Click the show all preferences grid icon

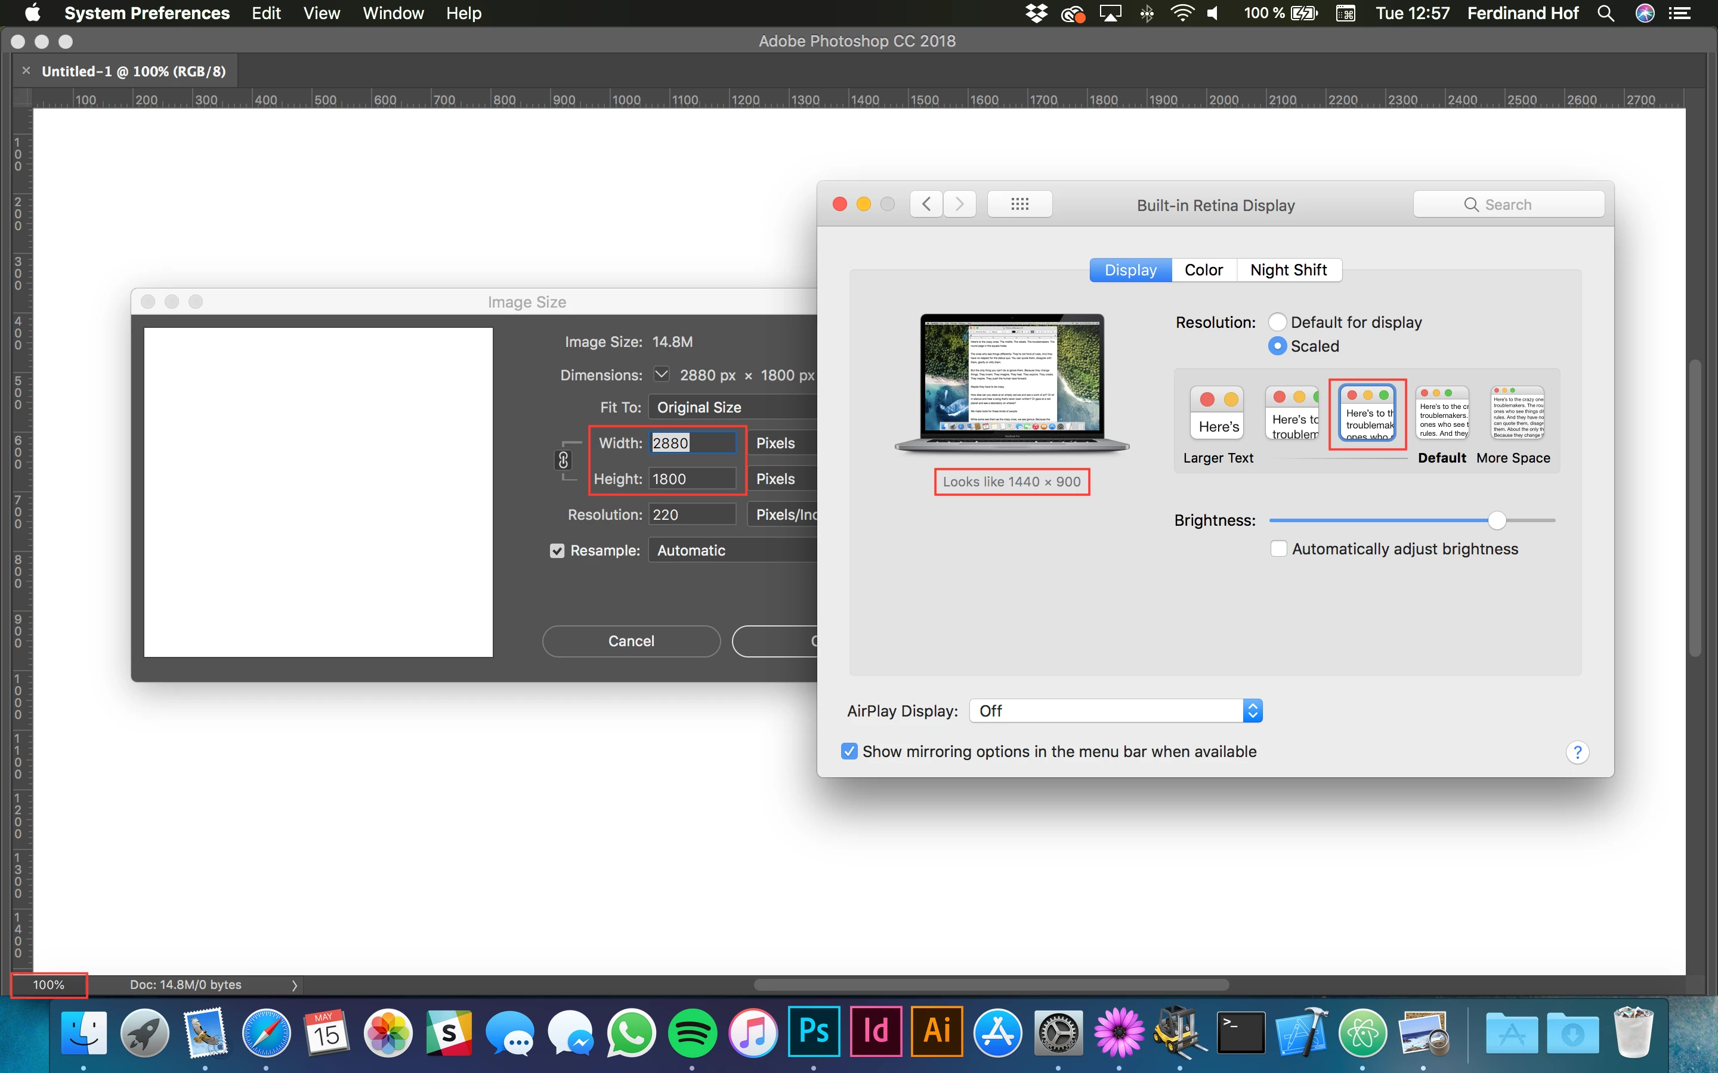coord(1019,204)
